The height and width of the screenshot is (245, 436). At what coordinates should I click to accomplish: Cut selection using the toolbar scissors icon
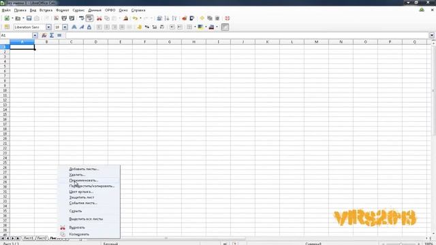coord(99,18)
